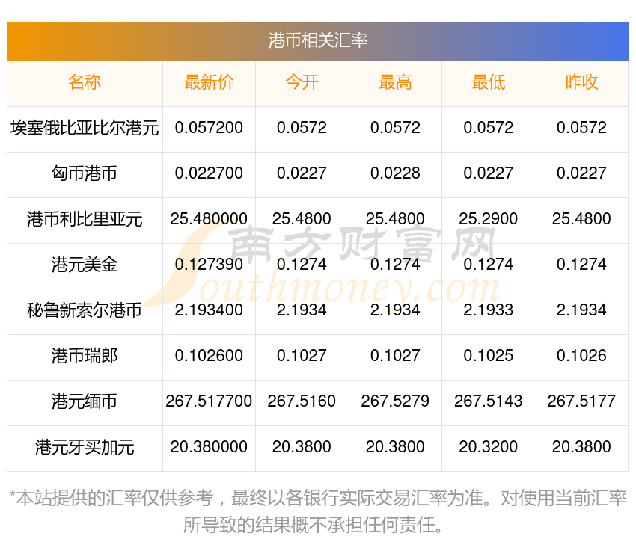Click the 今开 column header

(302, 82)
